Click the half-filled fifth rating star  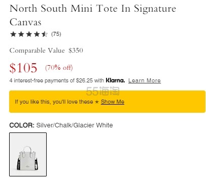(45, 34)
